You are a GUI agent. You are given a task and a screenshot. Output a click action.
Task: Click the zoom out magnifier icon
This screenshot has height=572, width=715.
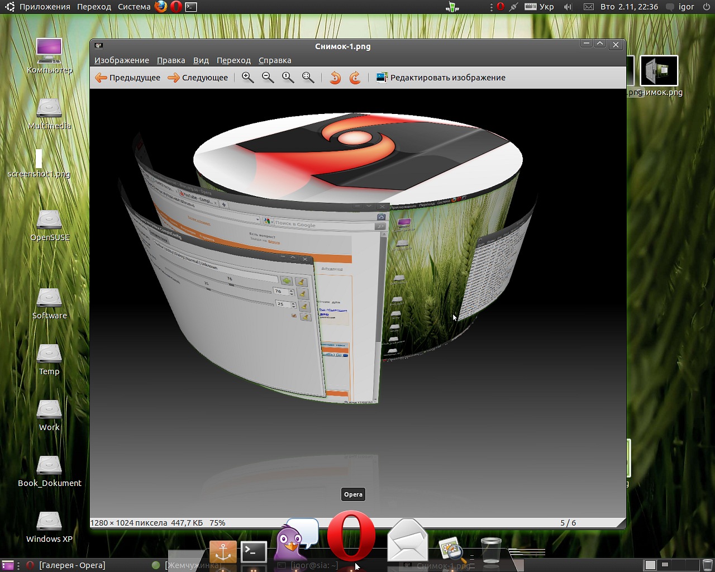(268, 78)
